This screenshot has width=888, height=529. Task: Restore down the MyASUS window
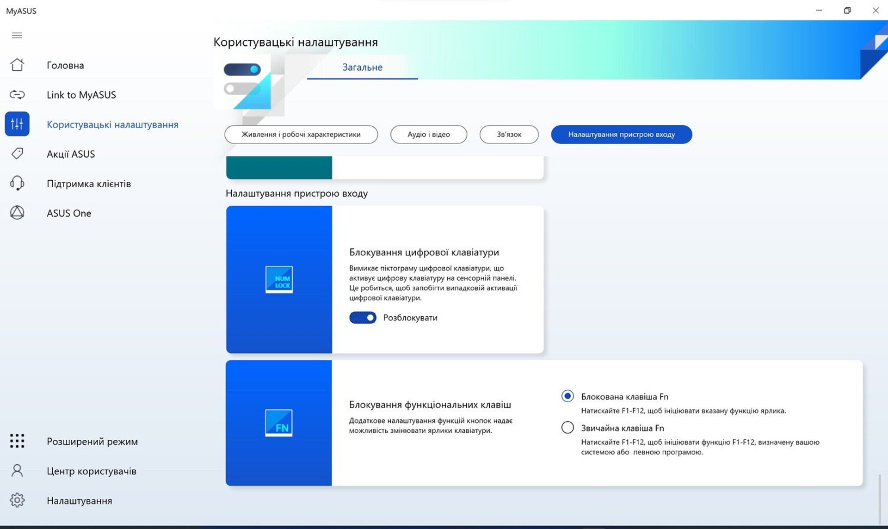[x=847, y=10]
